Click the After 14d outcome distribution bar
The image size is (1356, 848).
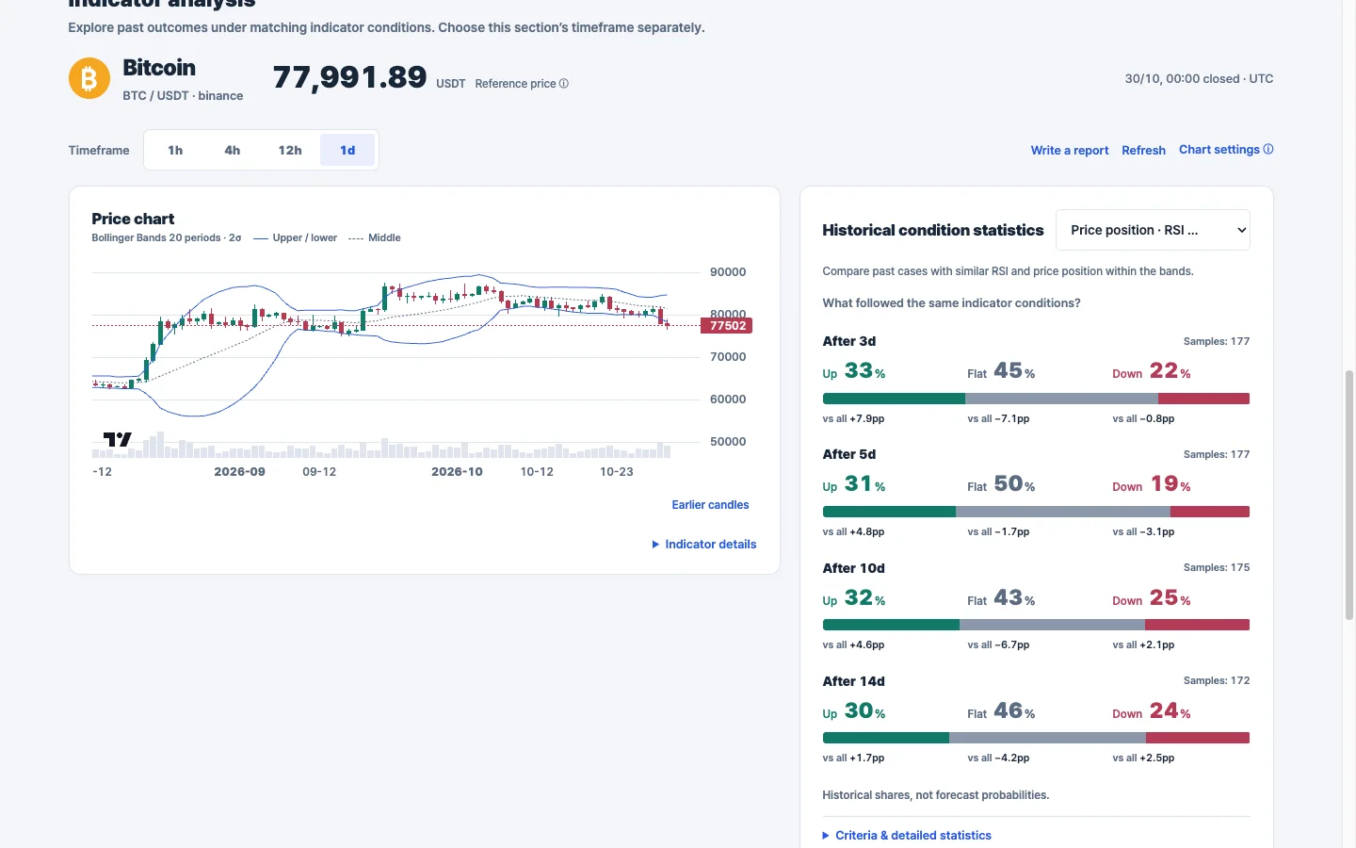coord(1036,738)
